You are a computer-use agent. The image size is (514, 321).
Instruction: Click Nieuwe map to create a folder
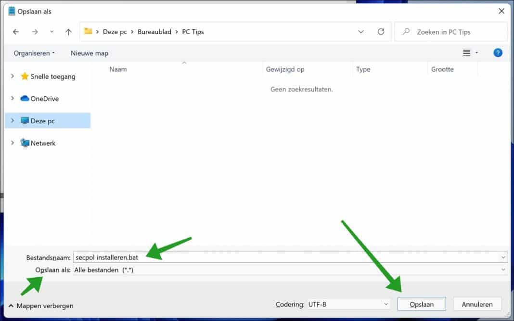click(89, 53)
